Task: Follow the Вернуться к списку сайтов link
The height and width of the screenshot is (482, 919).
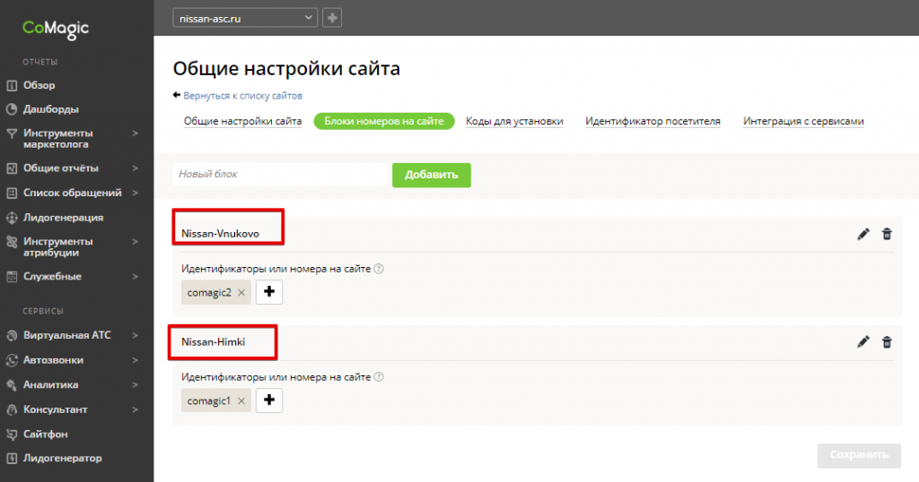Action: click(x=242, y=95)
